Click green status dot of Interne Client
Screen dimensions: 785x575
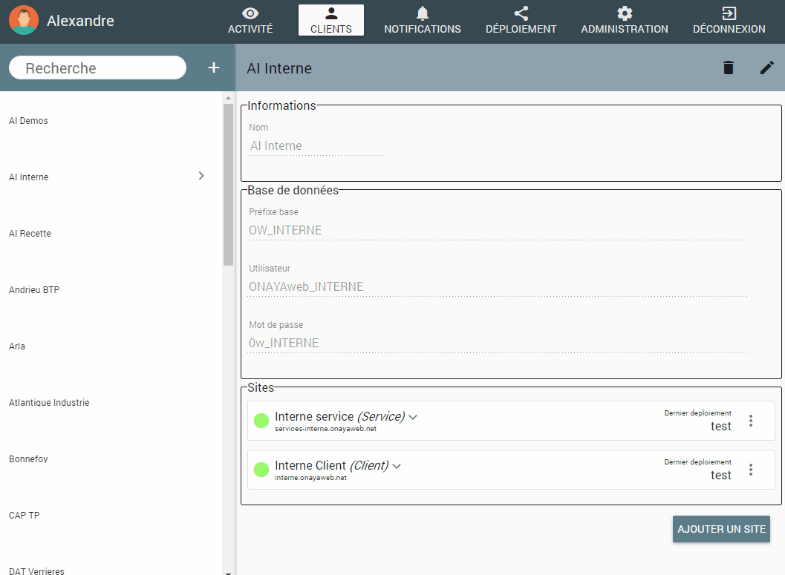click(261, 470)
